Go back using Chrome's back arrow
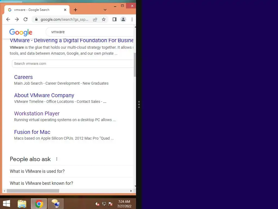 [x=8, y=19]
